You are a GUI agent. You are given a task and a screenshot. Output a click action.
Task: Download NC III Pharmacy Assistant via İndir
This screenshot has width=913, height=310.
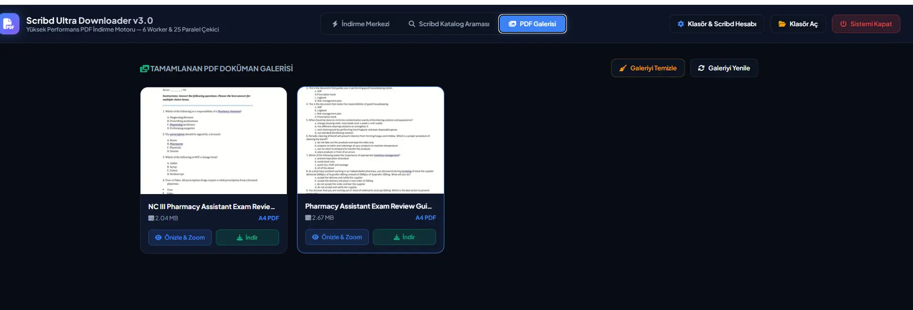pyautogui.click(x=247, y=237)
